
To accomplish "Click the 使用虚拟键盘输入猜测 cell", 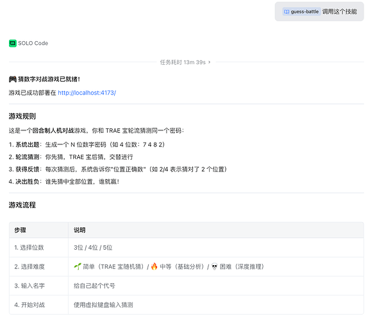I will (216, 305).
